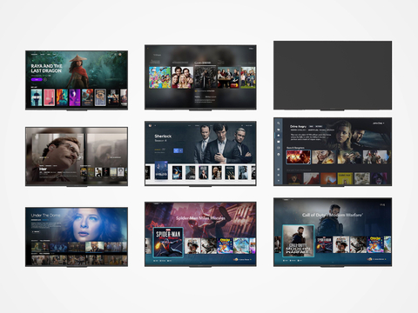Viewport: 418px width, 313px height.
Task: Click right arrow on Drive Angry thumbnail row
Action: tap(388, 156)
